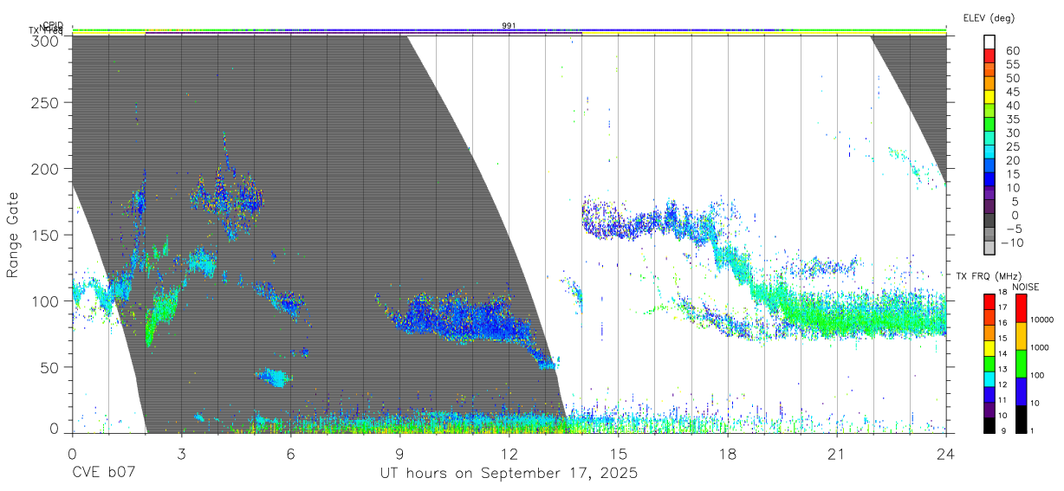Viewport: 1064px width, 491px height.
Task: Select the TX FRQ scale label '11'
Action: coord(1002,402)
